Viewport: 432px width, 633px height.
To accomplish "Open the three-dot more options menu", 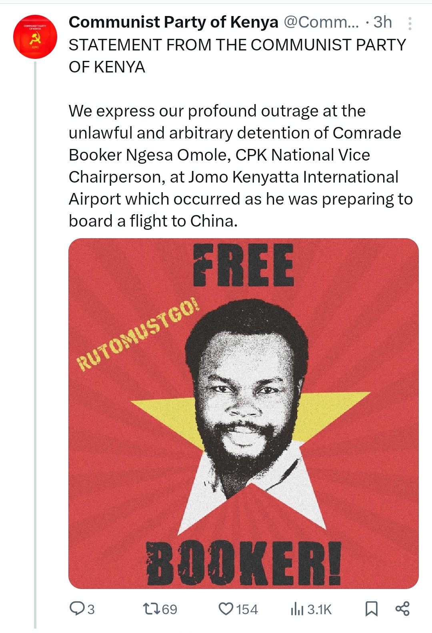I will [410, 24].
